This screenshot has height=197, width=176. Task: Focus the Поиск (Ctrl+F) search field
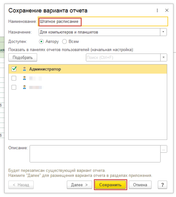coord(123,57)
